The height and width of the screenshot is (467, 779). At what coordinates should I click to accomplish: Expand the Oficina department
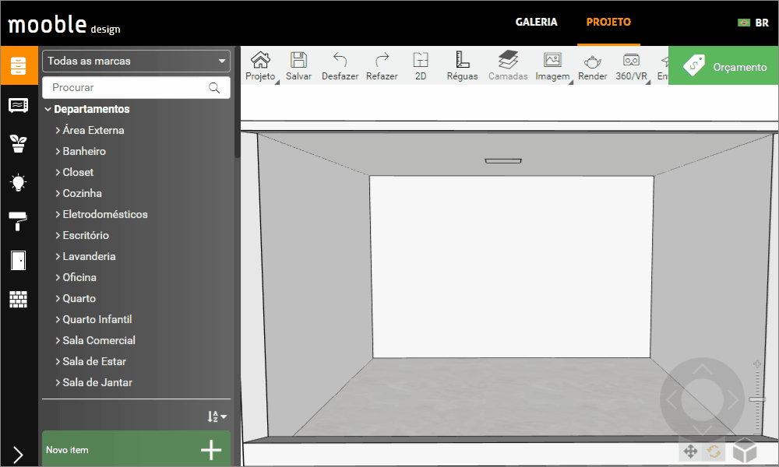(x=76, y=277)
